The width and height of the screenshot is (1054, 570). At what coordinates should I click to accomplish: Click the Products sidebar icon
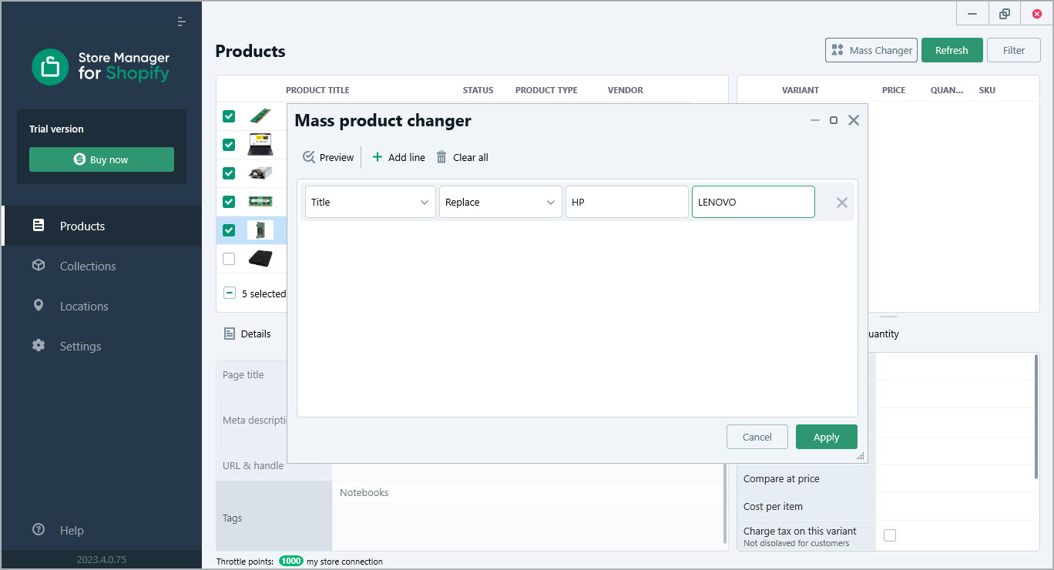pos(39,226)
